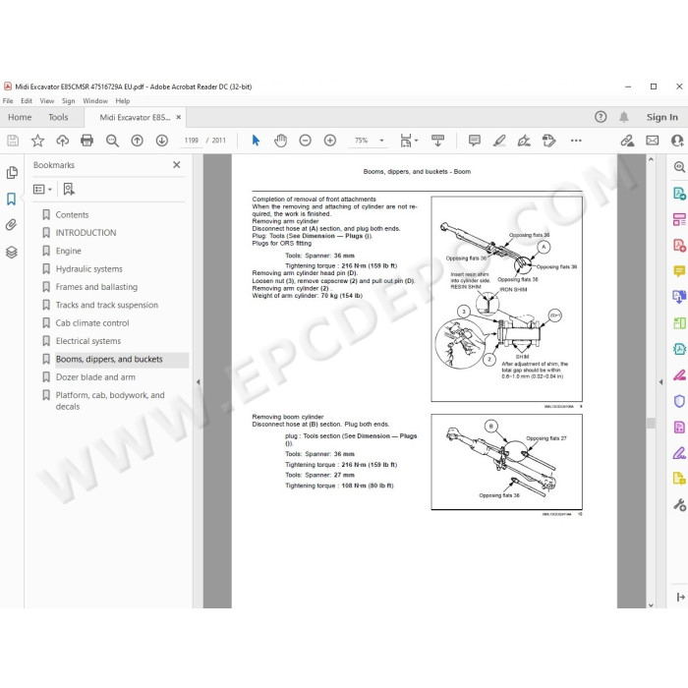
Task: Open the Sign menu
Action: pos(68,101)
